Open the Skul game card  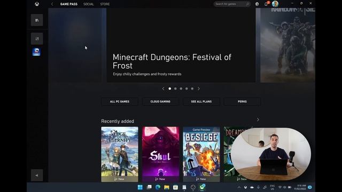160,154
